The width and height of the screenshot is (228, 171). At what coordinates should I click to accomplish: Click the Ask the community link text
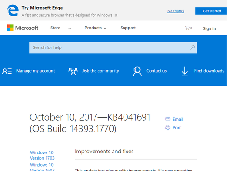click(101, 71)
